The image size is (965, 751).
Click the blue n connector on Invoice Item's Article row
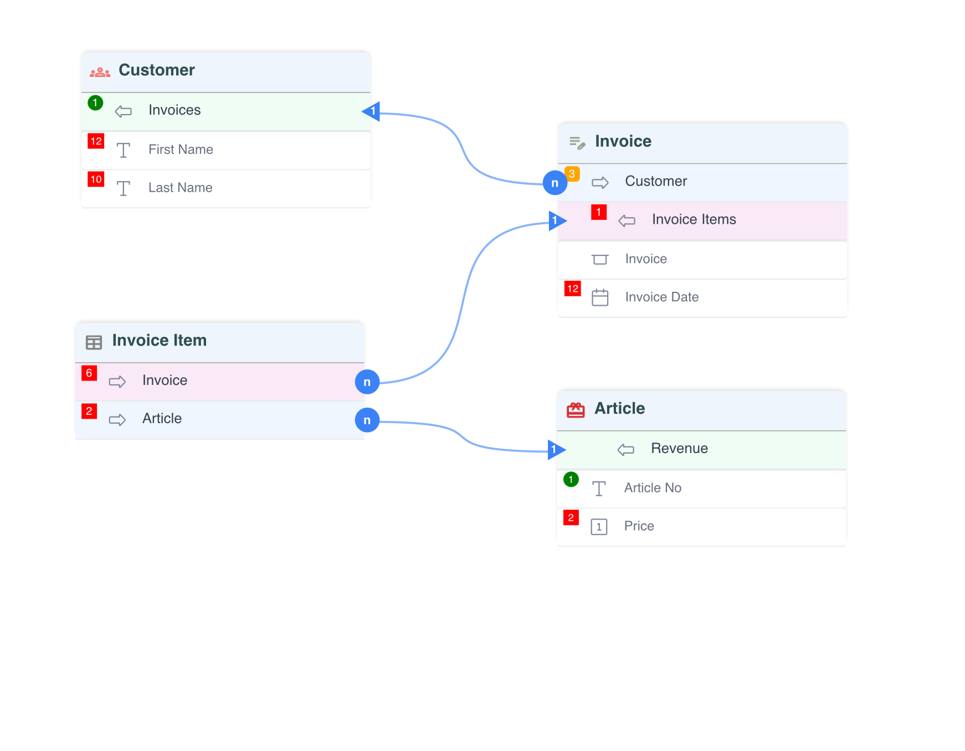coord(367,420)
